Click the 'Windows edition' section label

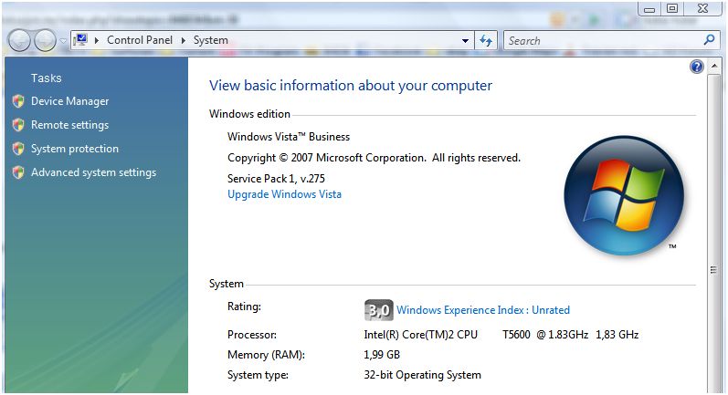point(249,114)
